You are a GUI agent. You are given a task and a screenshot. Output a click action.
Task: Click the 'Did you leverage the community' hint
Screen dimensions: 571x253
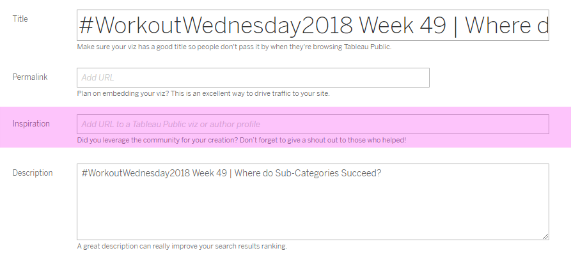coord(242,140)
